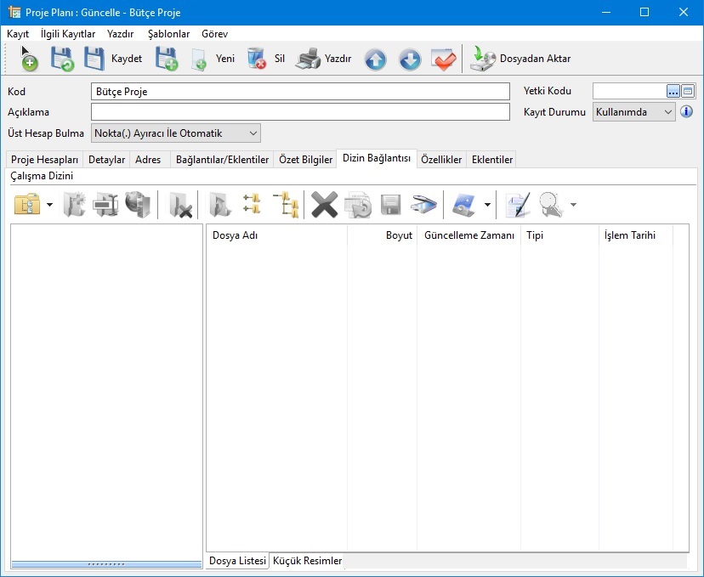Click the Dosyadan Aktar import button
The width and height of the screenshot is (704, 577).
[521, 59]
